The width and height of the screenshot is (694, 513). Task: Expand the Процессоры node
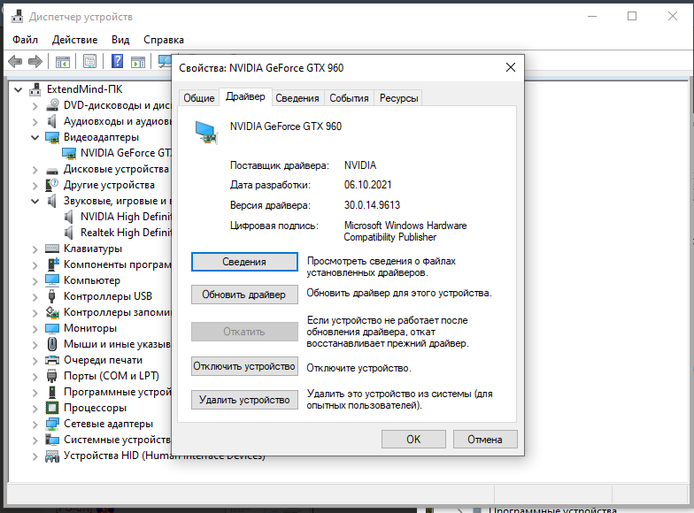tap(35, 409)
